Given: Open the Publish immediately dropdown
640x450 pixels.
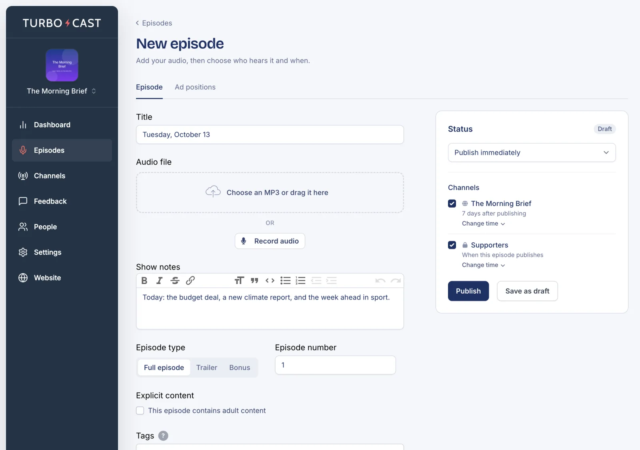Looking at the screenshot, I should coord(532,152).
